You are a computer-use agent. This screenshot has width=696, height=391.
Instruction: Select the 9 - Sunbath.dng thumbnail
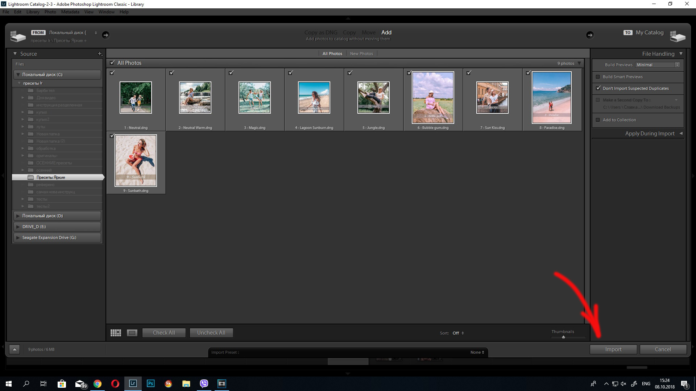pyautogui.click(x=136, y=160)
